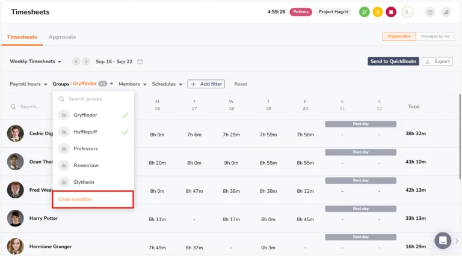The height and width of the screenshot is (256, 462).
Task: Click Dean's Wednesday 9h 0m entry
Action: (x=231, y=163)
